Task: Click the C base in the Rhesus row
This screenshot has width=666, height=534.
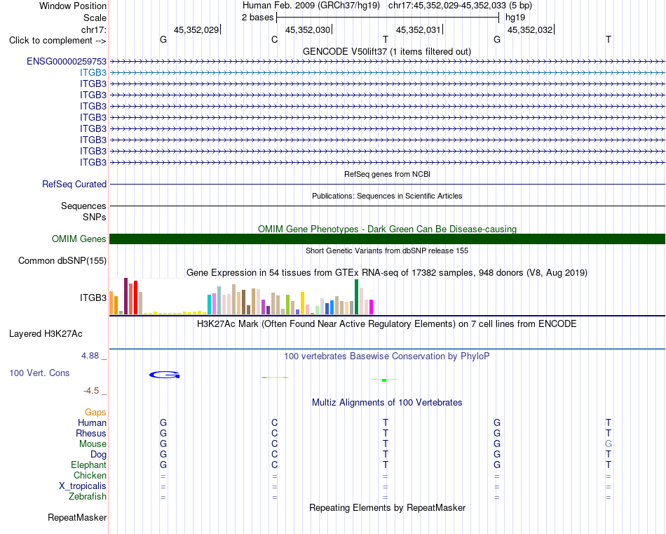Action: pyautogui.click(x=274, y=433)
